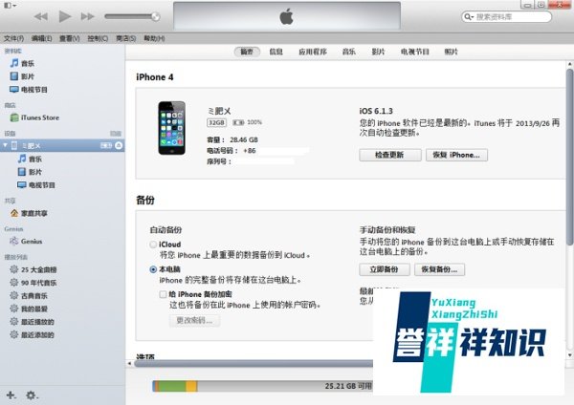Open library 影片 film icon
The height and width of the screenshot is (405, 574).
(14, 76)
